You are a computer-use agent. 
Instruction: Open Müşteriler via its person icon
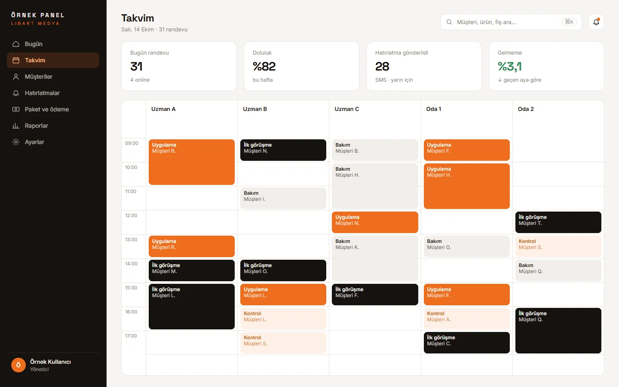click(16, 77)
